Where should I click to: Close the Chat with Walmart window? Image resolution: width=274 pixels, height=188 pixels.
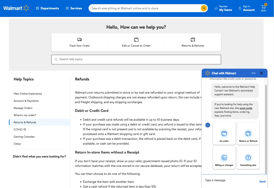pos(261,73)
